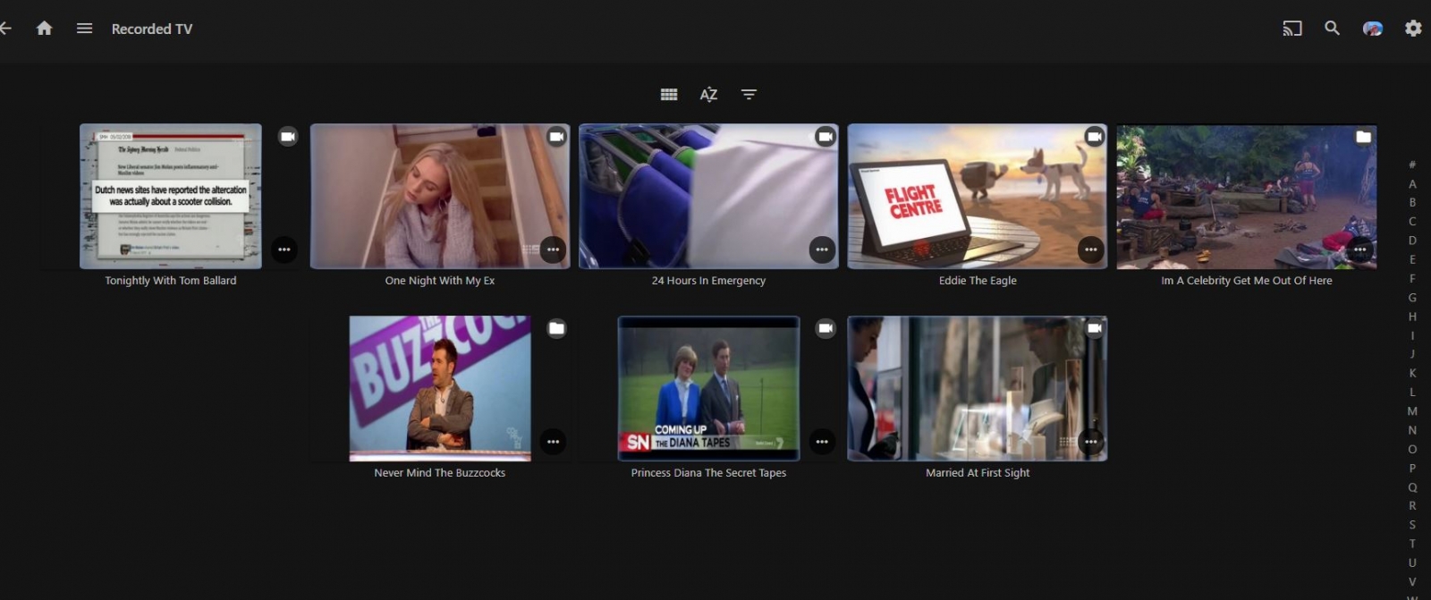Jump to letter G in alphabet index
Viewport: 1431px width, 600px height.
(x=1412, y=298)
